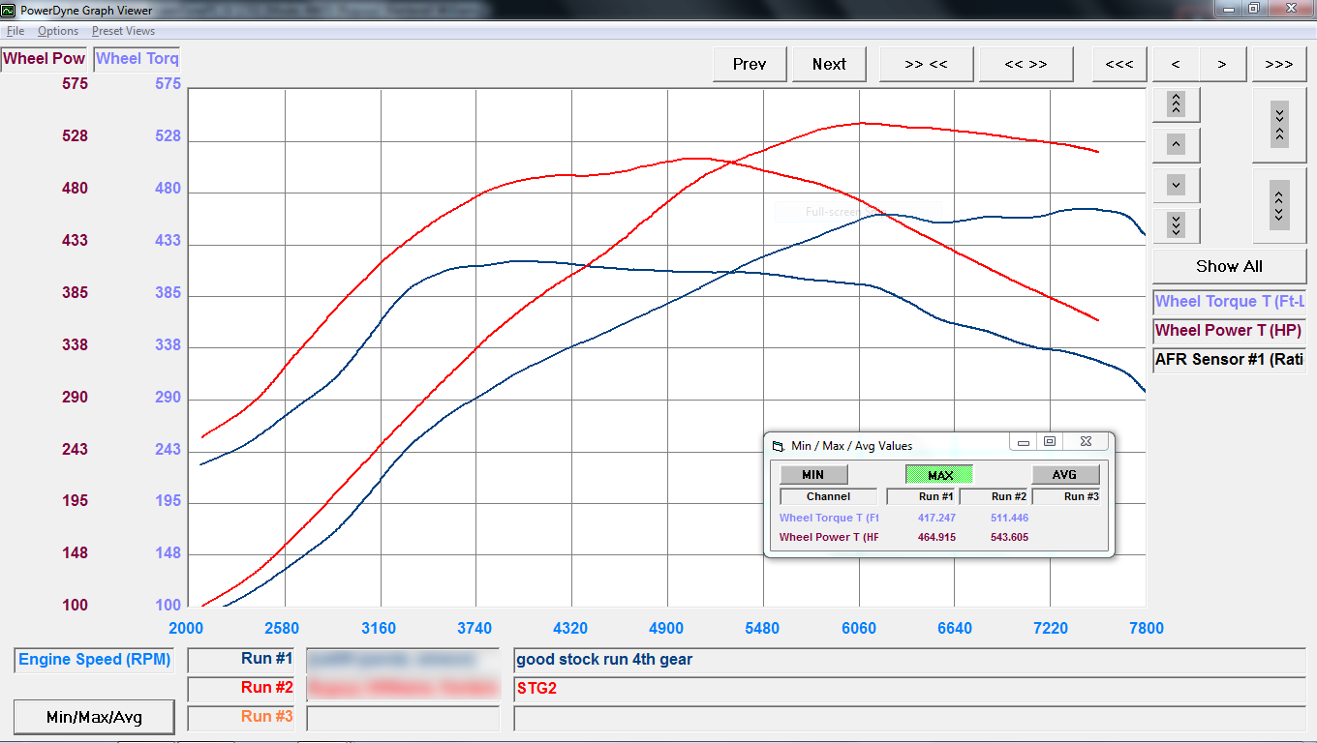
Task: Click the triple down-chevron scroll button
Action: (1176, 224)
